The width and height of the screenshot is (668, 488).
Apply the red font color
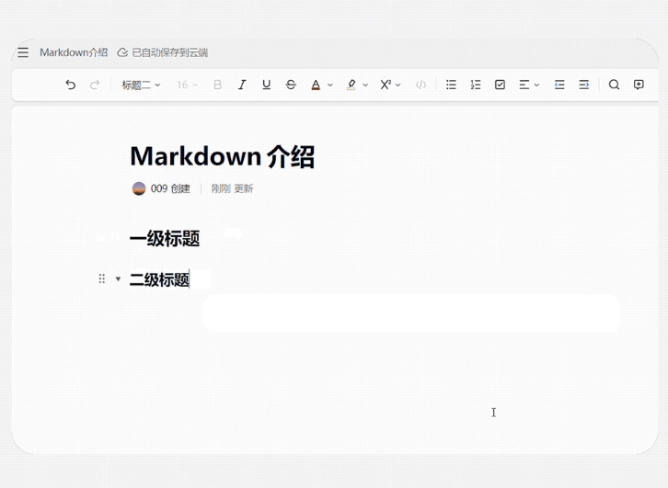point(316,85)
